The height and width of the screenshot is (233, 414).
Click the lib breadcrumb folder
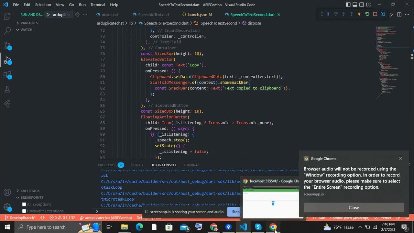[x=131, y=23]
